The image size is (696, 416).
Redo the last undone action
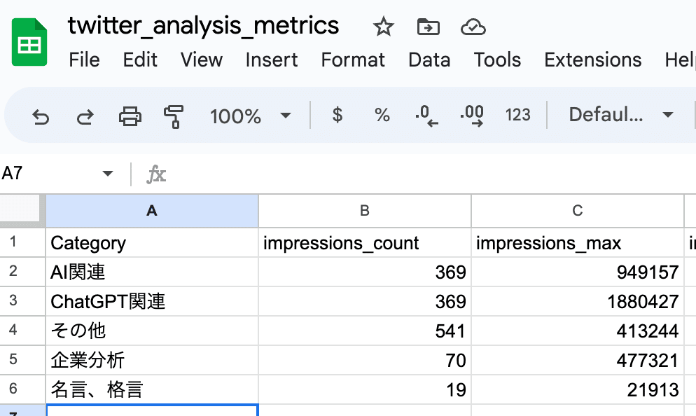[x=85, y=116]
